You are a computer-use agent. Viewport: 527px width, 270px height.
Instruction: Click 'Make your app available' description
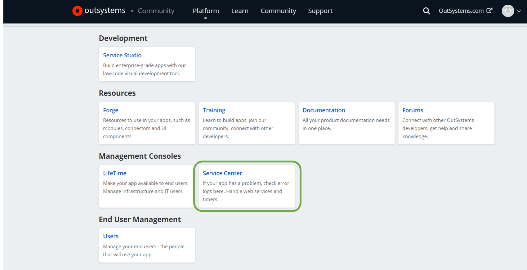[146, 187]
